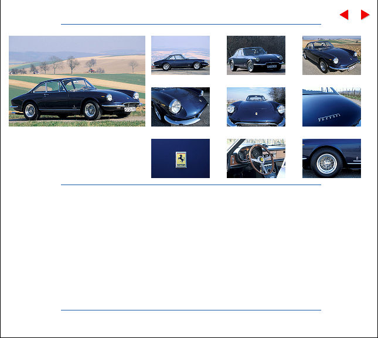Open thumbnail of car in distant side profile
This screenshot has width=378, height=338.
(181, 56)
